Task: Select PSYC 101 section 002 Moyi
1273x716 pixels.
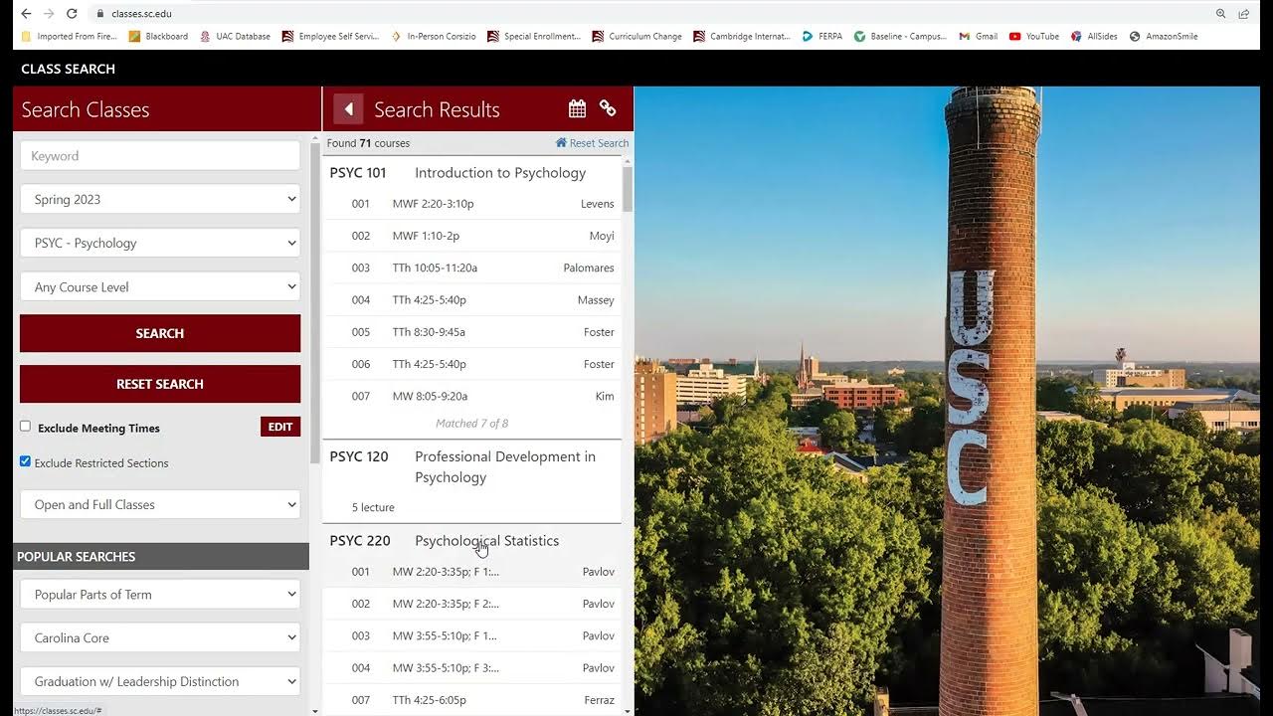Action: tap(472, 236)
